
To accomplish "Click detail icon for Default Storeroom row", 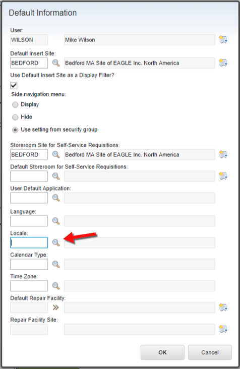I will click(223, 176).
